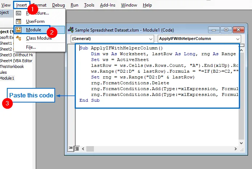Screen dimensions: 252x169
Task: Click the code window resize grip
Action: (x=242, y=150)
